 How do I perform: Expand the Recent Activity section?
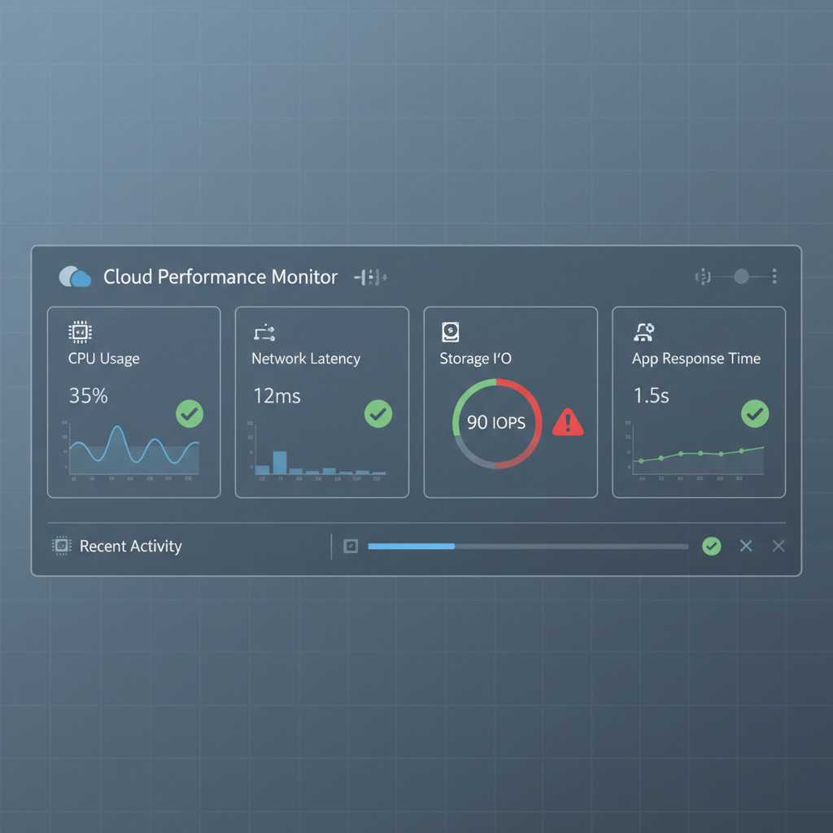(130, 546)
